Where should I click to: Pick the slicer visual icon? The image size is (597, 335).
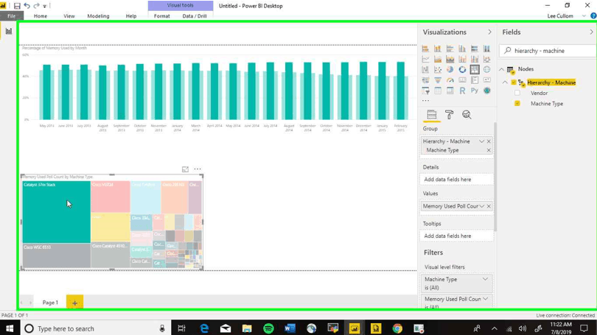pos(425,91)
